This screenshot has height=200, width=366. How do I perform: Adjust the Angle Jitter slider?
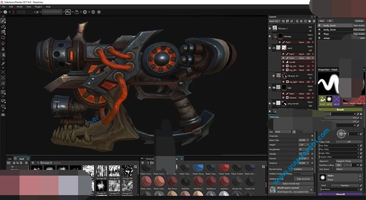(339, 153)
